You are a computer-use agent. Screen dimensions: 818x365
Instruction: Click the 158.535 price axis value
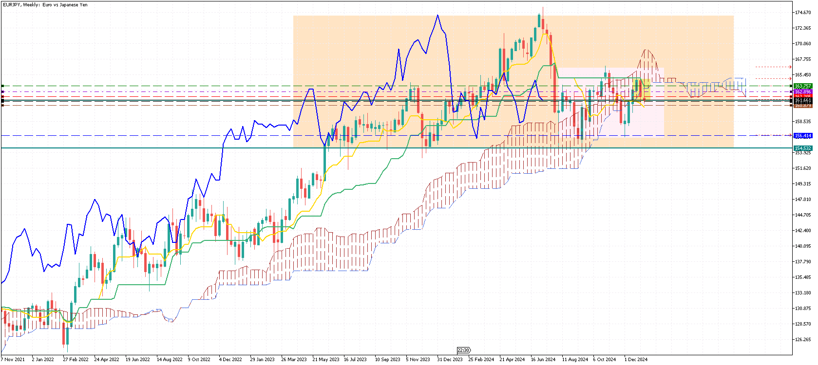tap(803, 122)
